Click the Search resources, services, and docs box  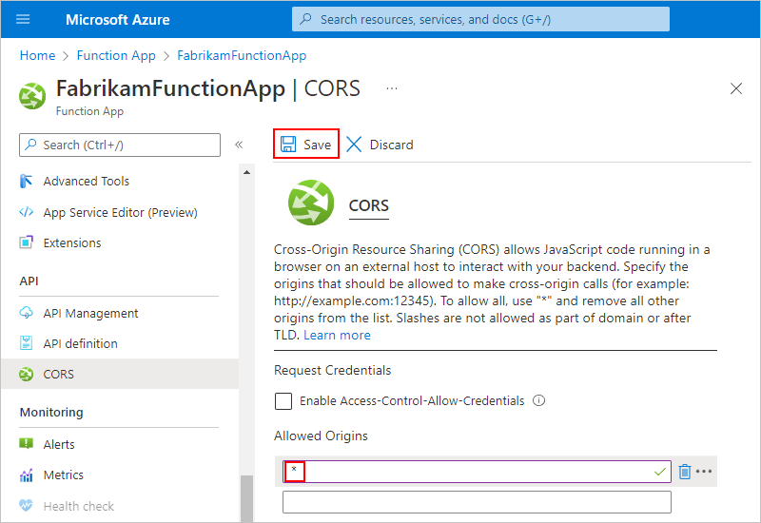click(x=480, y=19)
